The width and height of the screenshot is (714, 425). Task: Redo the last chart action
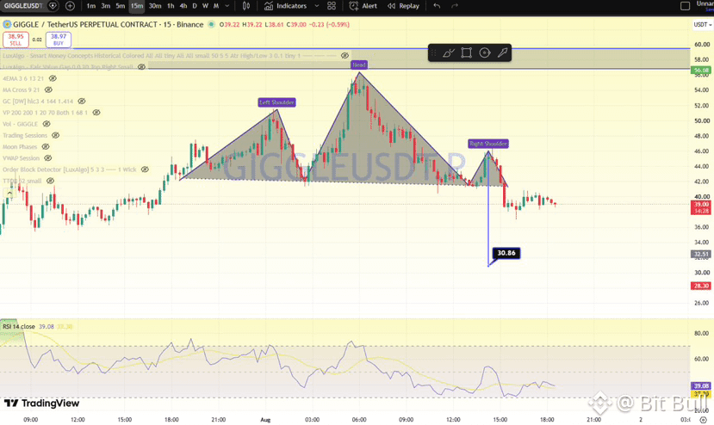click(x=455, y=6)
